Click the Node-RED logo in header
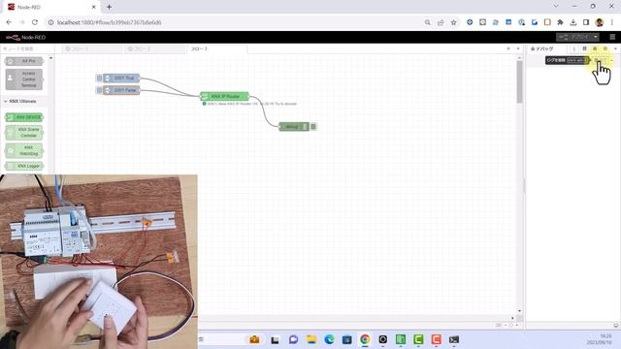Image resolution: width=621 pixels, height=349 pixels. pos(26,37)
